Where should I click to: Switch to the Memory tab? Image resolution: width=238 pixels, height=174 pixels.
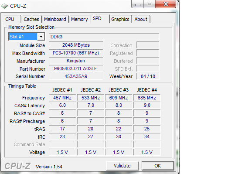point(79,19)
